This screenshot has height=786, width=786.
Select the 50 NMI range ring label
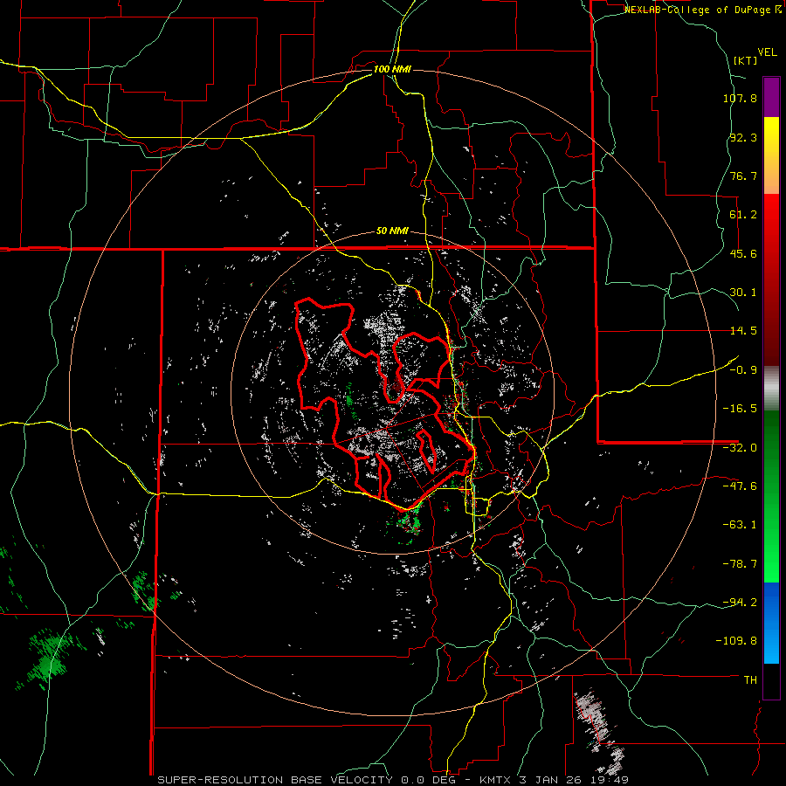point(392,231)
